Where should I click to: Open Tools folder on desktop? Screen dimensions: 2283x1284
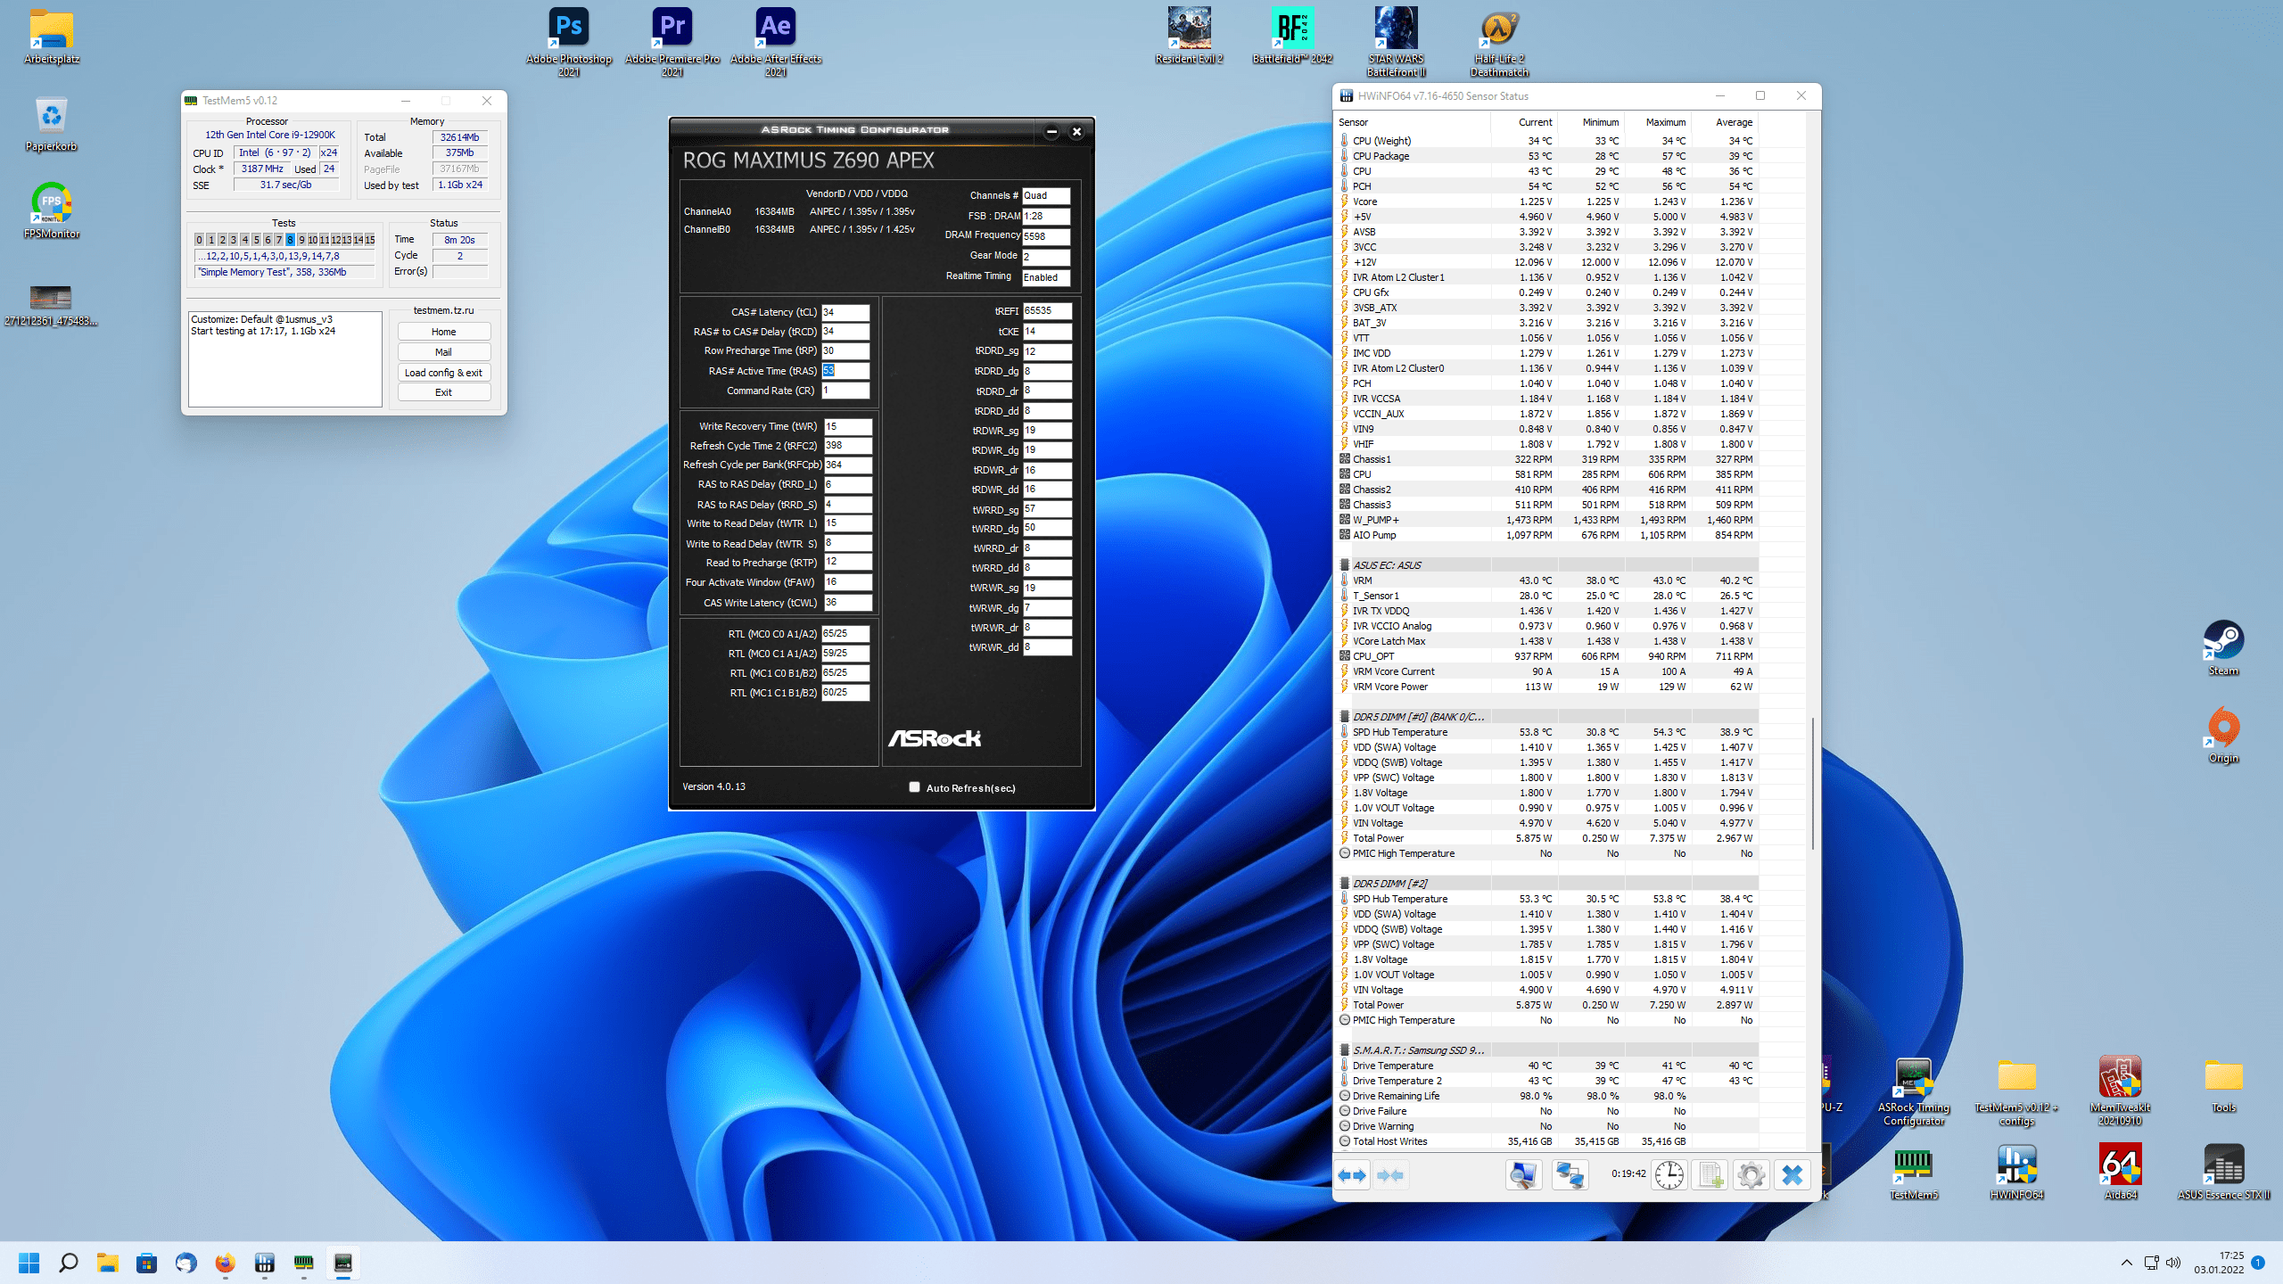pyautogui.click(x=2223, y=1084)
